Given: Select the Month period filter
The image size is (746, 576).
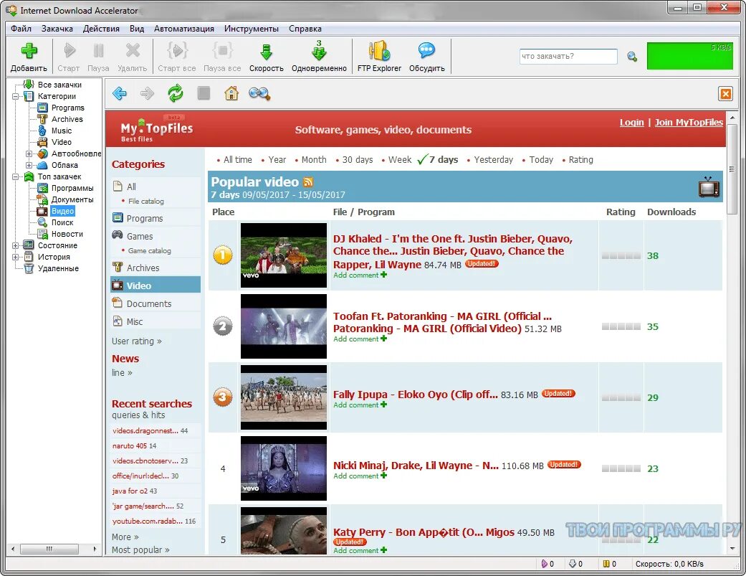Looking at the screenshot, I should pos(314,160).
